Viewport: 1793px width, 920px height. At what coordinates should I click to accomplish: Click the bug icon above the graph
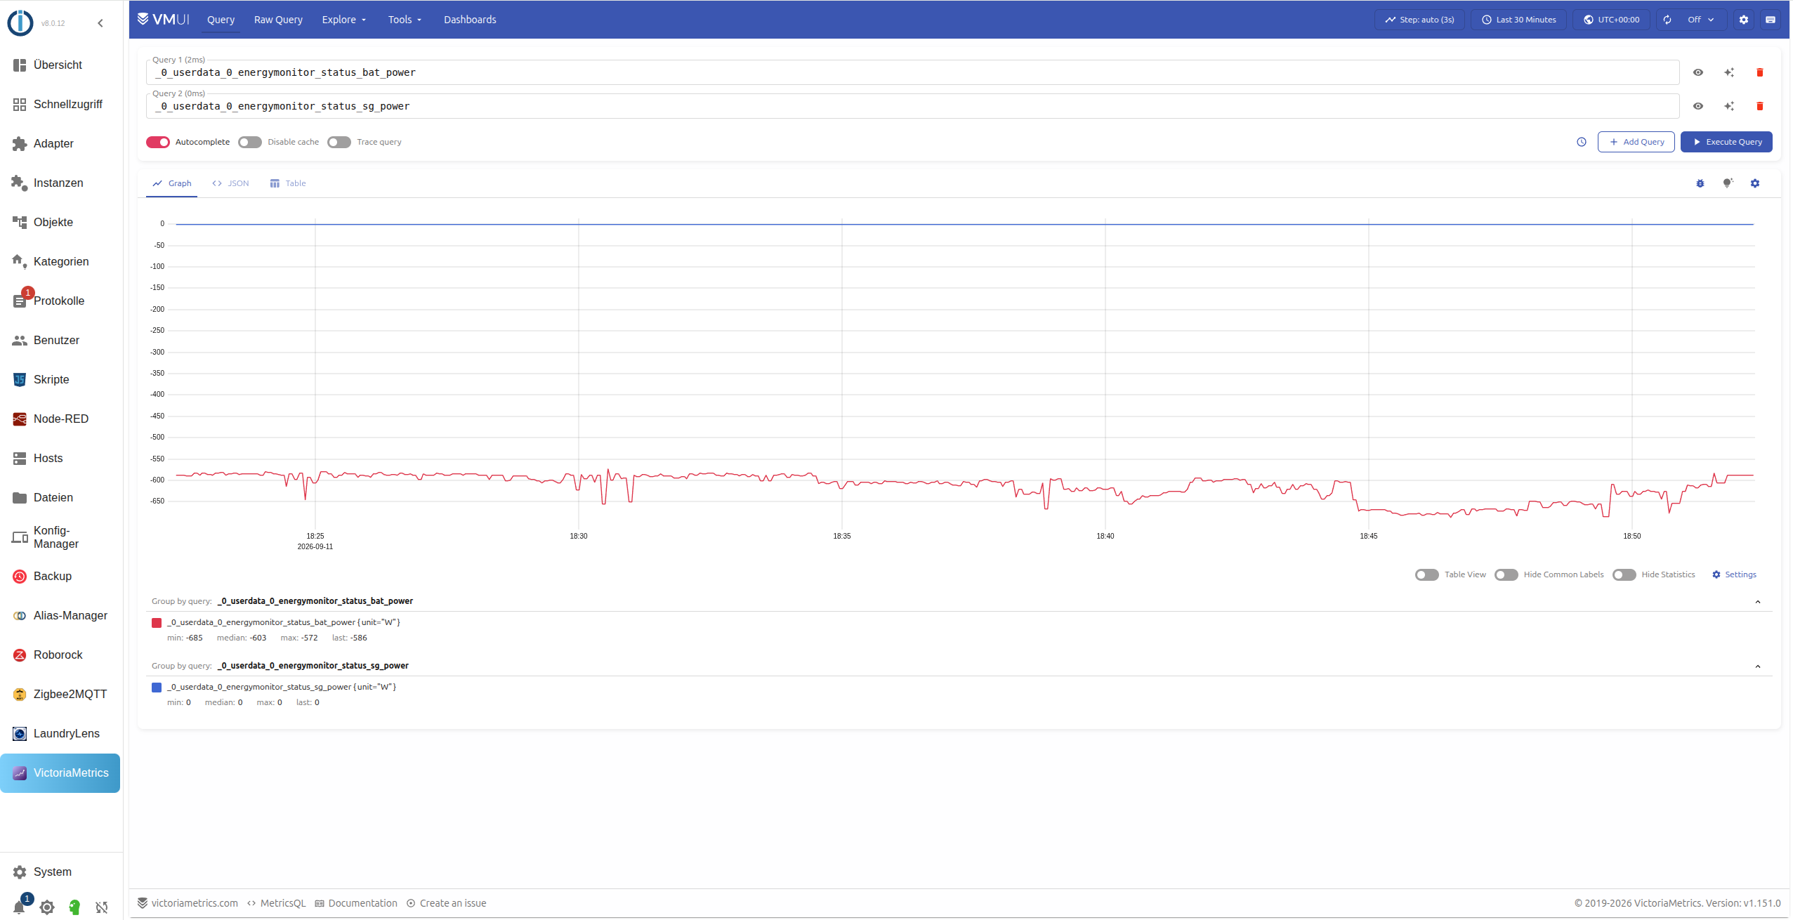click(1700, 183)
